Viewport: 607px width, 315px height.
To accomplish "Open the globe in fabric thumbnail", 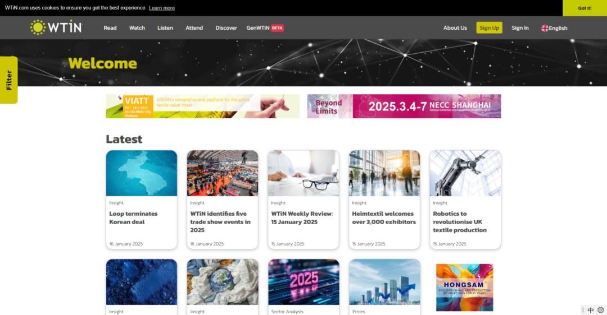I will pyautogui.click(x=223, y=282).
